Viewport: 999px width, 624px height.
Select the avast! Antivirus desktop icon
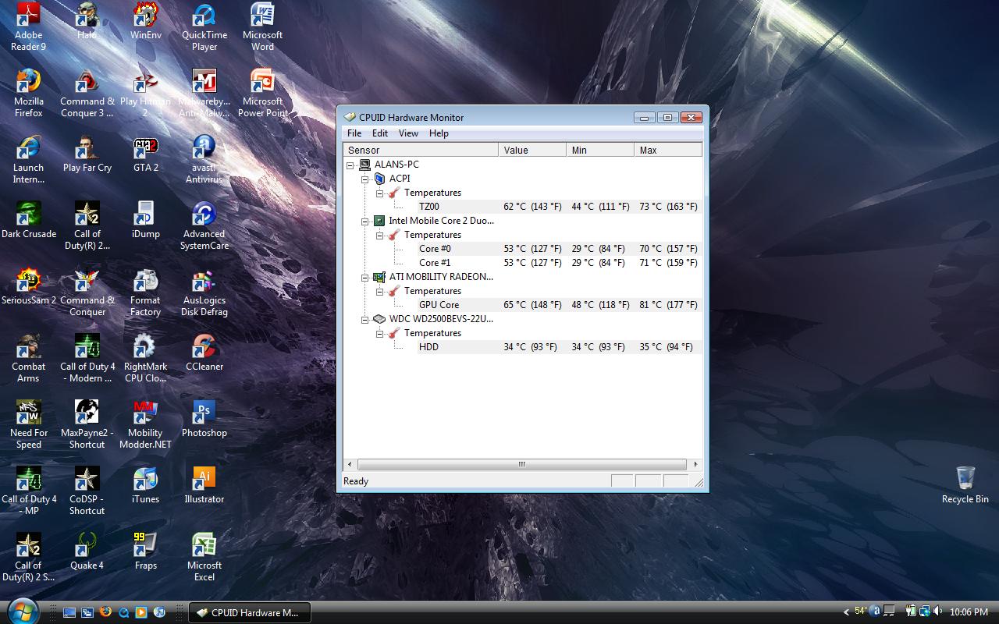click(x=204, y=159)
